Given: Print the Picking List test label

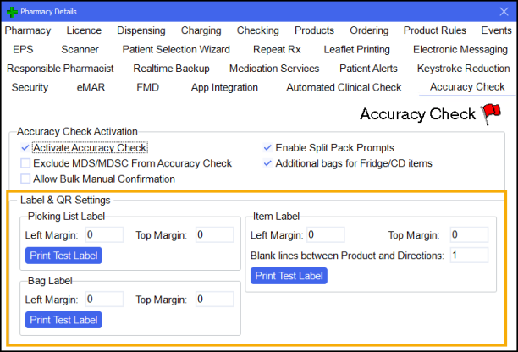Looking at the screenshot, I should click(63, 255).
